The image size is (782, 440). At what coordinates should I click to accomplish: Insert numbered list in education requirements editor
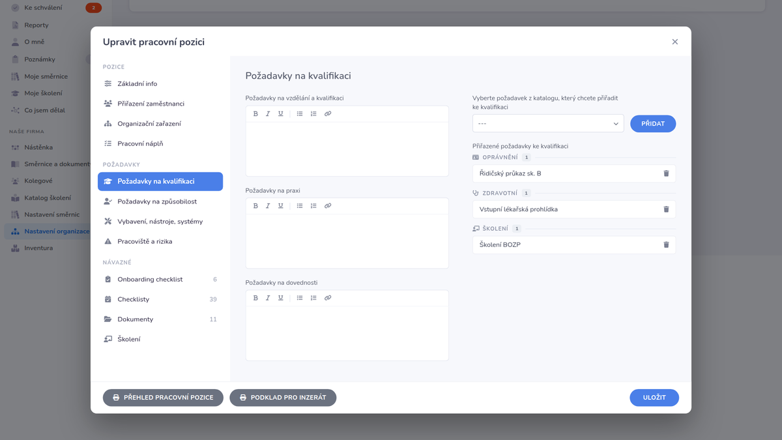click(313, 114)
